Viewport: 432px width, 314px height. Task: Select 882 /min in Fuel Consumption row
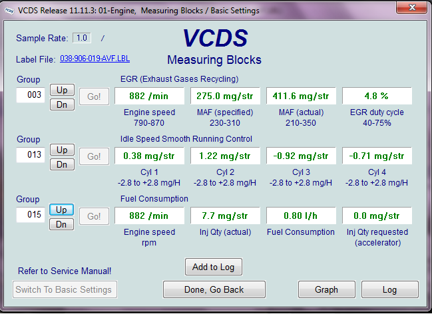click(x=149, y=216)
